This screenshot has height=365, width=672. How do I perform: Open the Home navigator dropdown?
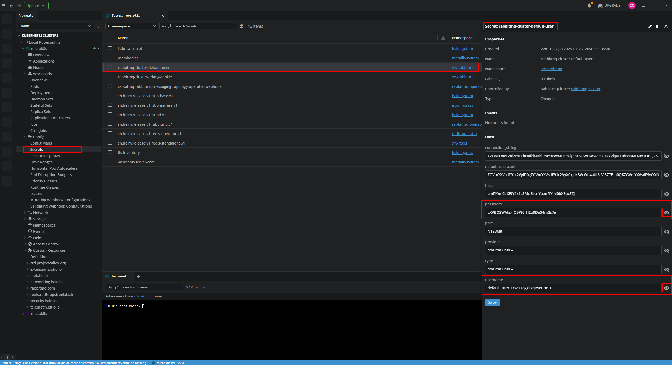click(55, 26)
